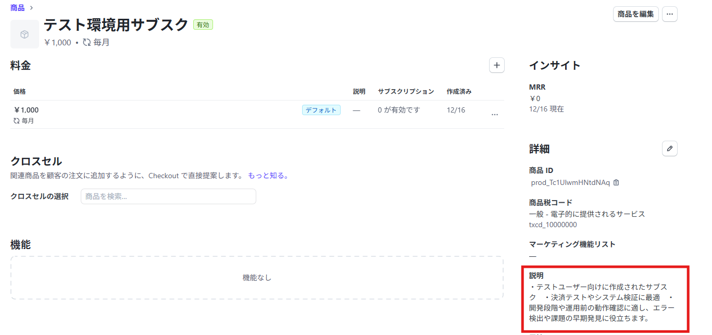
Task: Click the 作成済み column header
Action: (459, 92)
